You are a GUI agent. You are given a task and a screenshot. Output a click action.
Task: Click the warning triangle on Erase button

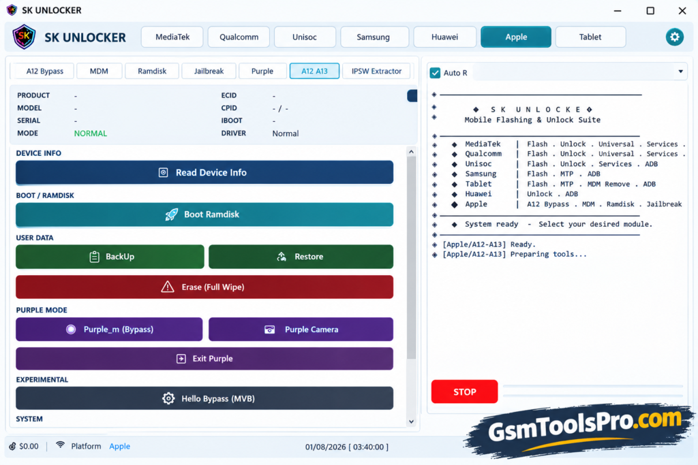168,287
